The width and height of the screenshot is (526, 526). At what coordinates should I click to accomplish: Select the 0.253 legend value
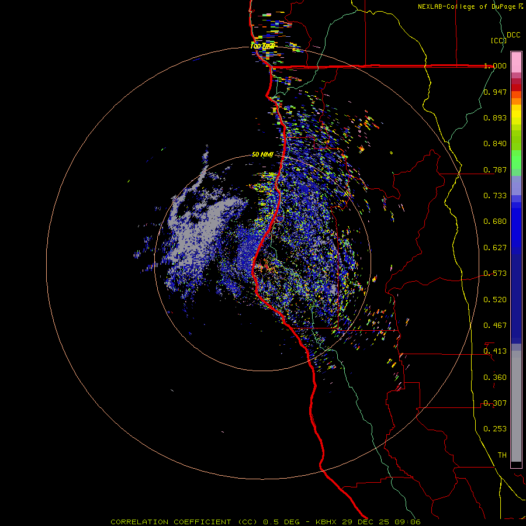(x=495, y=429)
